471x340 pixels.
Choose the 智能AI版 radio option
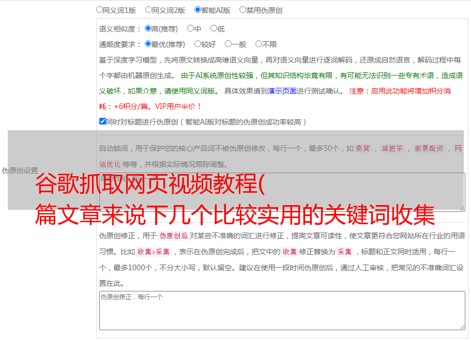[197, 10]
